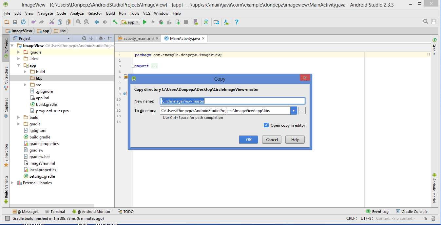
Task: Open the VCS menu
Action: pos(146,13)
